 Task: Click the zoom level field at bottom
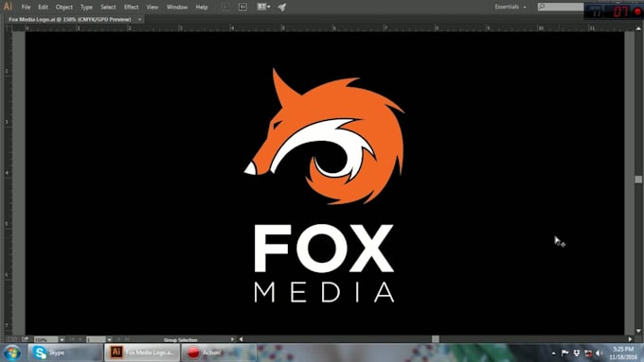coord(45,339)
